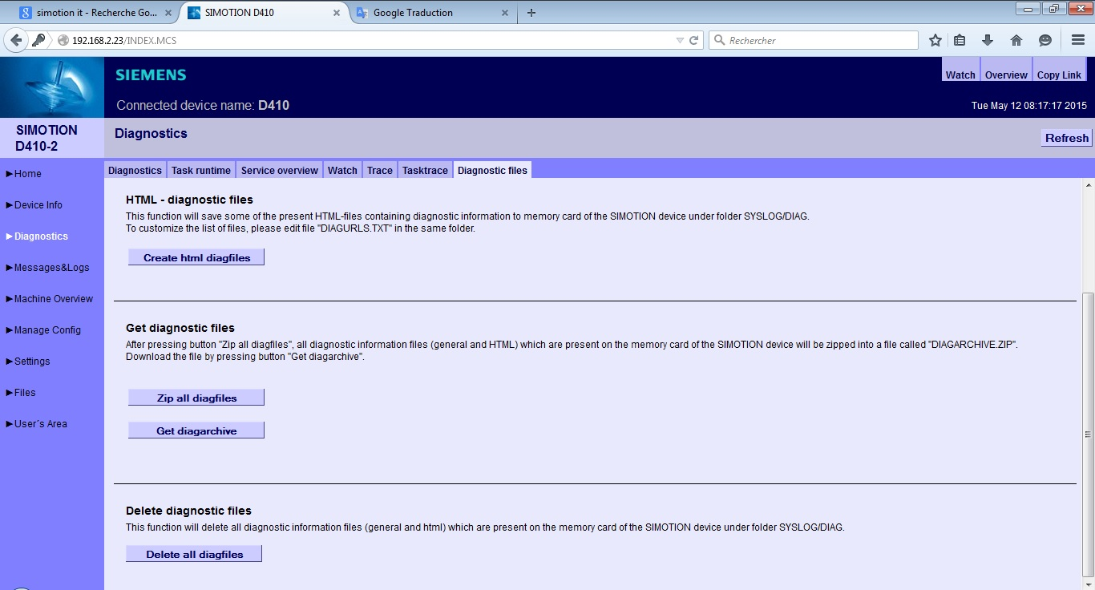Click Get diagarchive button
Screen dimensions: 1095x590
pos(196,430)
